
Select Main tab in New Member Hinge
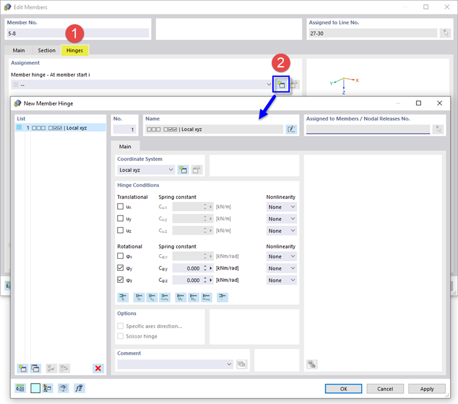pos(125,146)
